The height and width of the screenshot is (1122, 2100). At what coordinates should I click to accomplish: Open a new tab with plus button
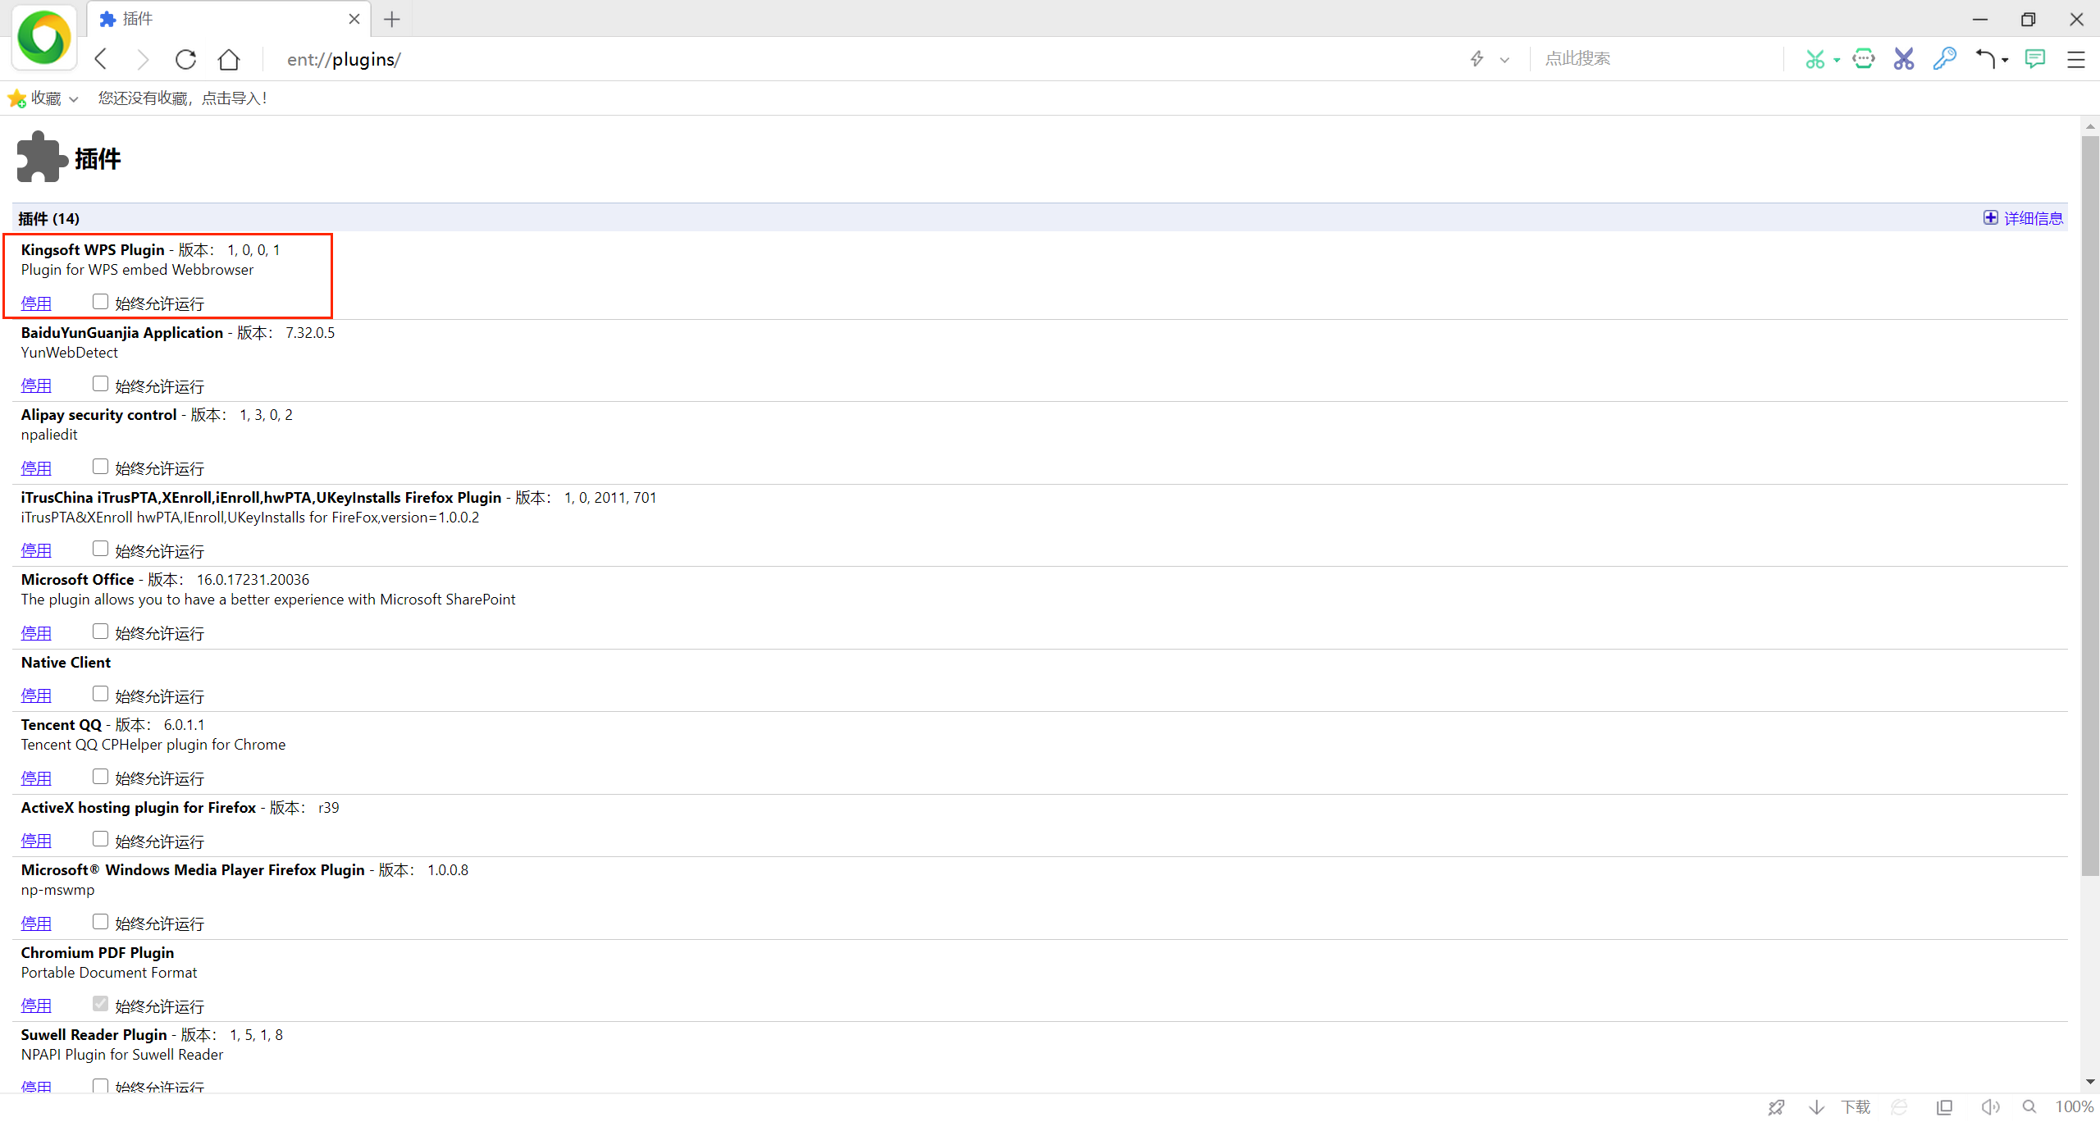pos(392,19)
